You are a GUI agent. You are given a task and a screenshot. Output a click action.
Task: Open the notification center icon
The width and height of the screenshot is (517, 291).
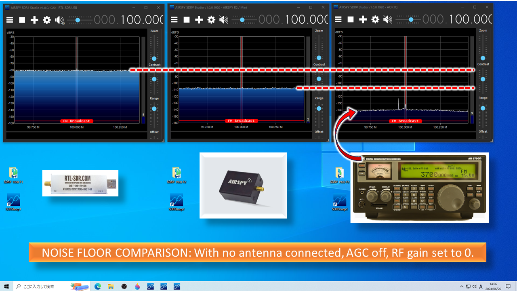coord(508,287)
